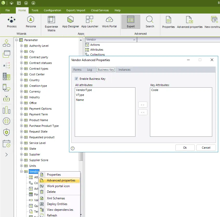Viewport: 220px width, 217px height.
Task: Cancel the Vendor Advanced Properties dialog
Action: click(206, 148)
